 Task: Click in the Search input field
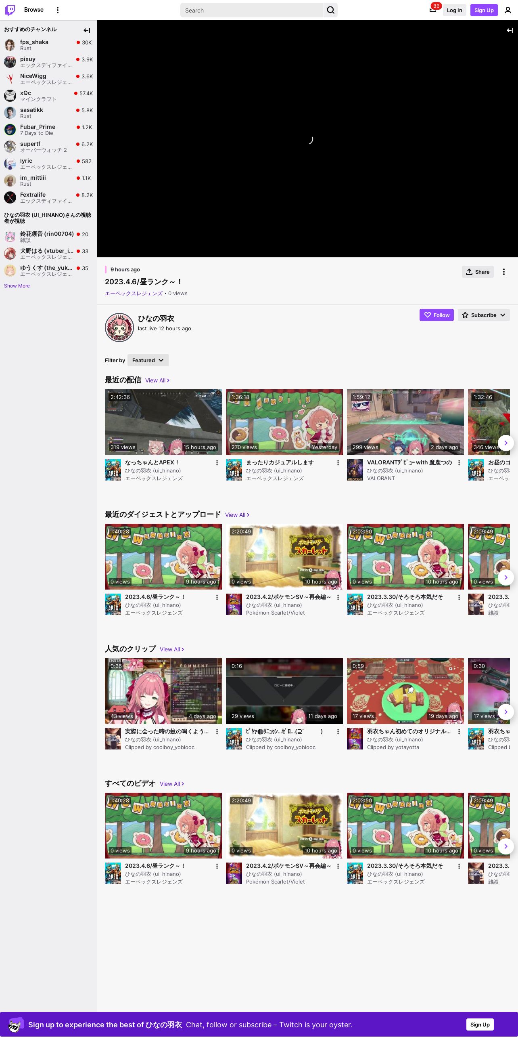(x=252, y=10)
